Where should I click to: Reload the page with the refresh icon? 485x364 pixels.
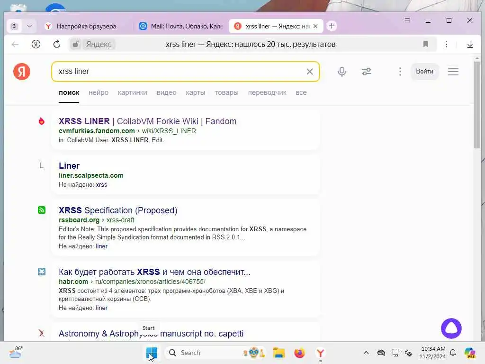57,44
